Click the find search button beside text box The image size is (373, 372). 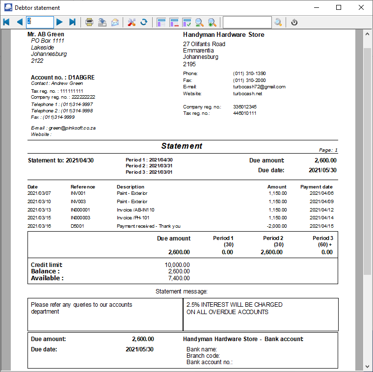pyautogui.click(x=278, y=22)
